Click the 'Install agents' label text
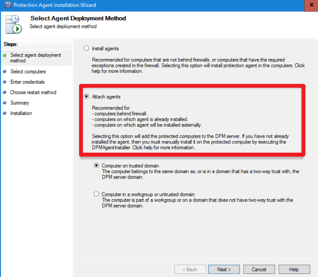Viewport: 318px width, 277px height. pos(105,49)
